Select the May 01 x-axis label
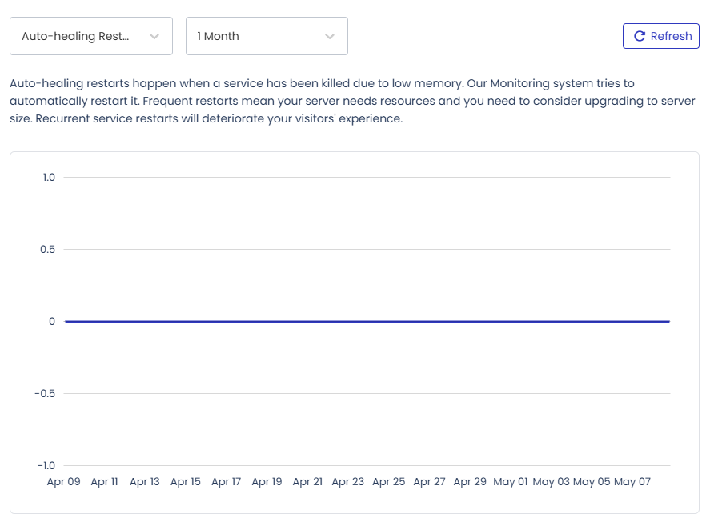Screen dimensions: 706x522 pyautogui.click(x=510, y=481)
